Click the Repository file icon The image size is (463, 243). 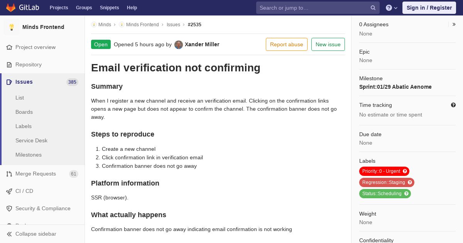pos(9,65)
